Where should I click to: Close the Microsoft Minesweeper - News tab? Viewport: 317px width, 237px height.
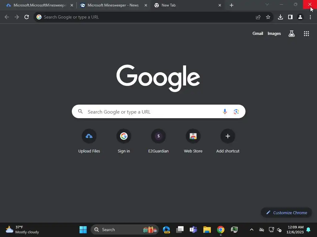tap(146, 6)
